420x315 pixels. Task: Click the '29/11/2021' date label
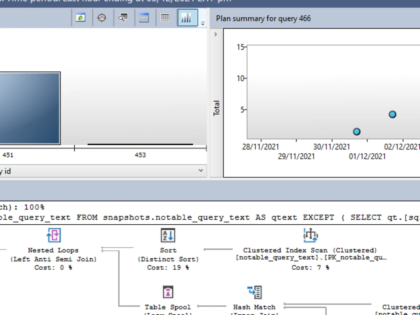296,156
